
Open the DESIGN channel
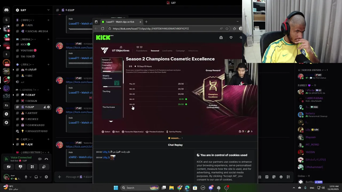pyautogui.click(x=33, y=101)
